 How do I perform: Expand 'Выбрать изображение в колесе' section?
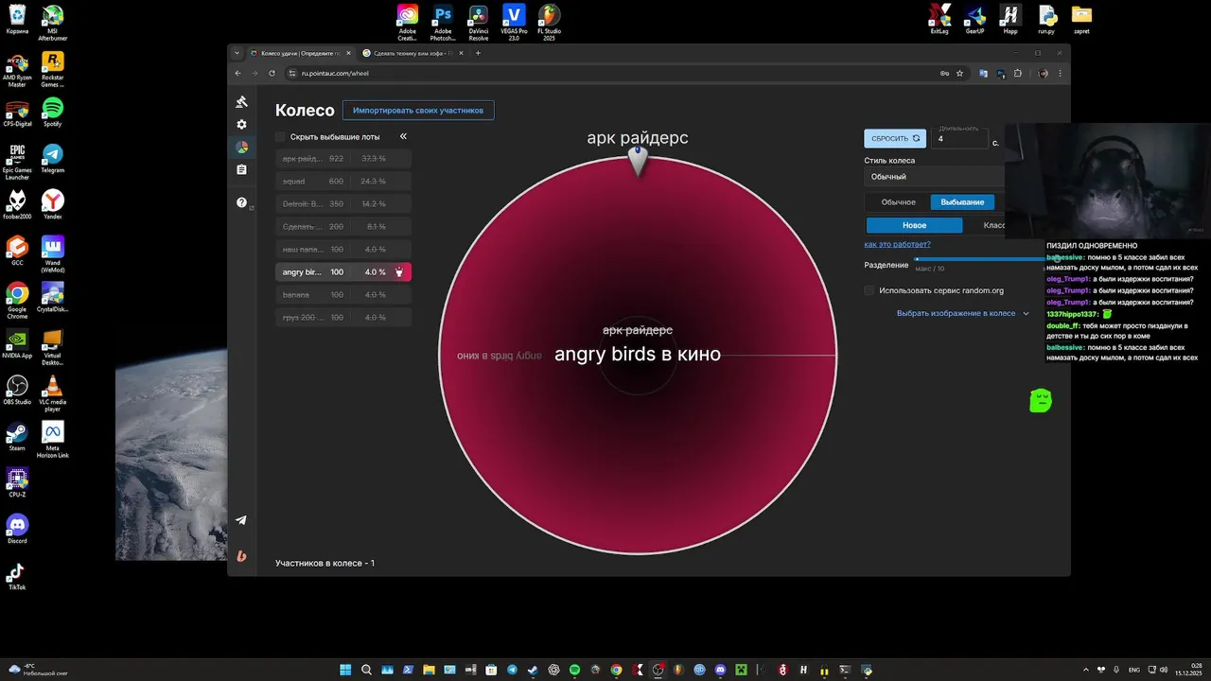click(x=962, y=313)
